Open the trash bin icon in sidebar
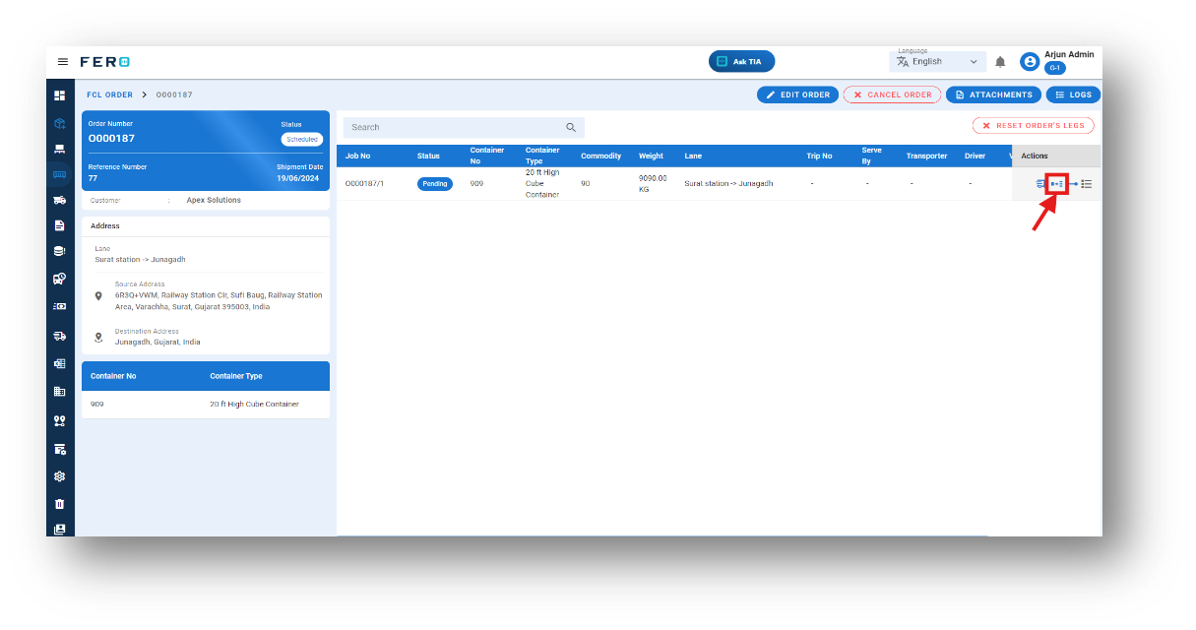The height and width of the screenshot is (630, 1196). pyautogui.click(x=60, y=503)
